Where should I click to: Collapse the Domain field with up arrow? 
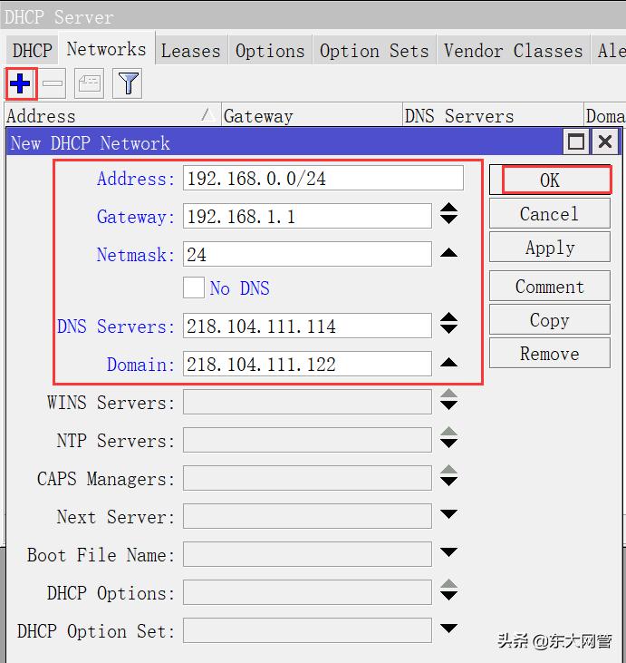pos(448,363)
